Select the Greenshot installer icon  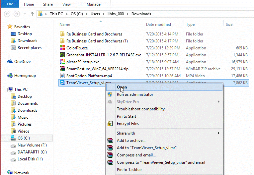(x=62, y=55)
